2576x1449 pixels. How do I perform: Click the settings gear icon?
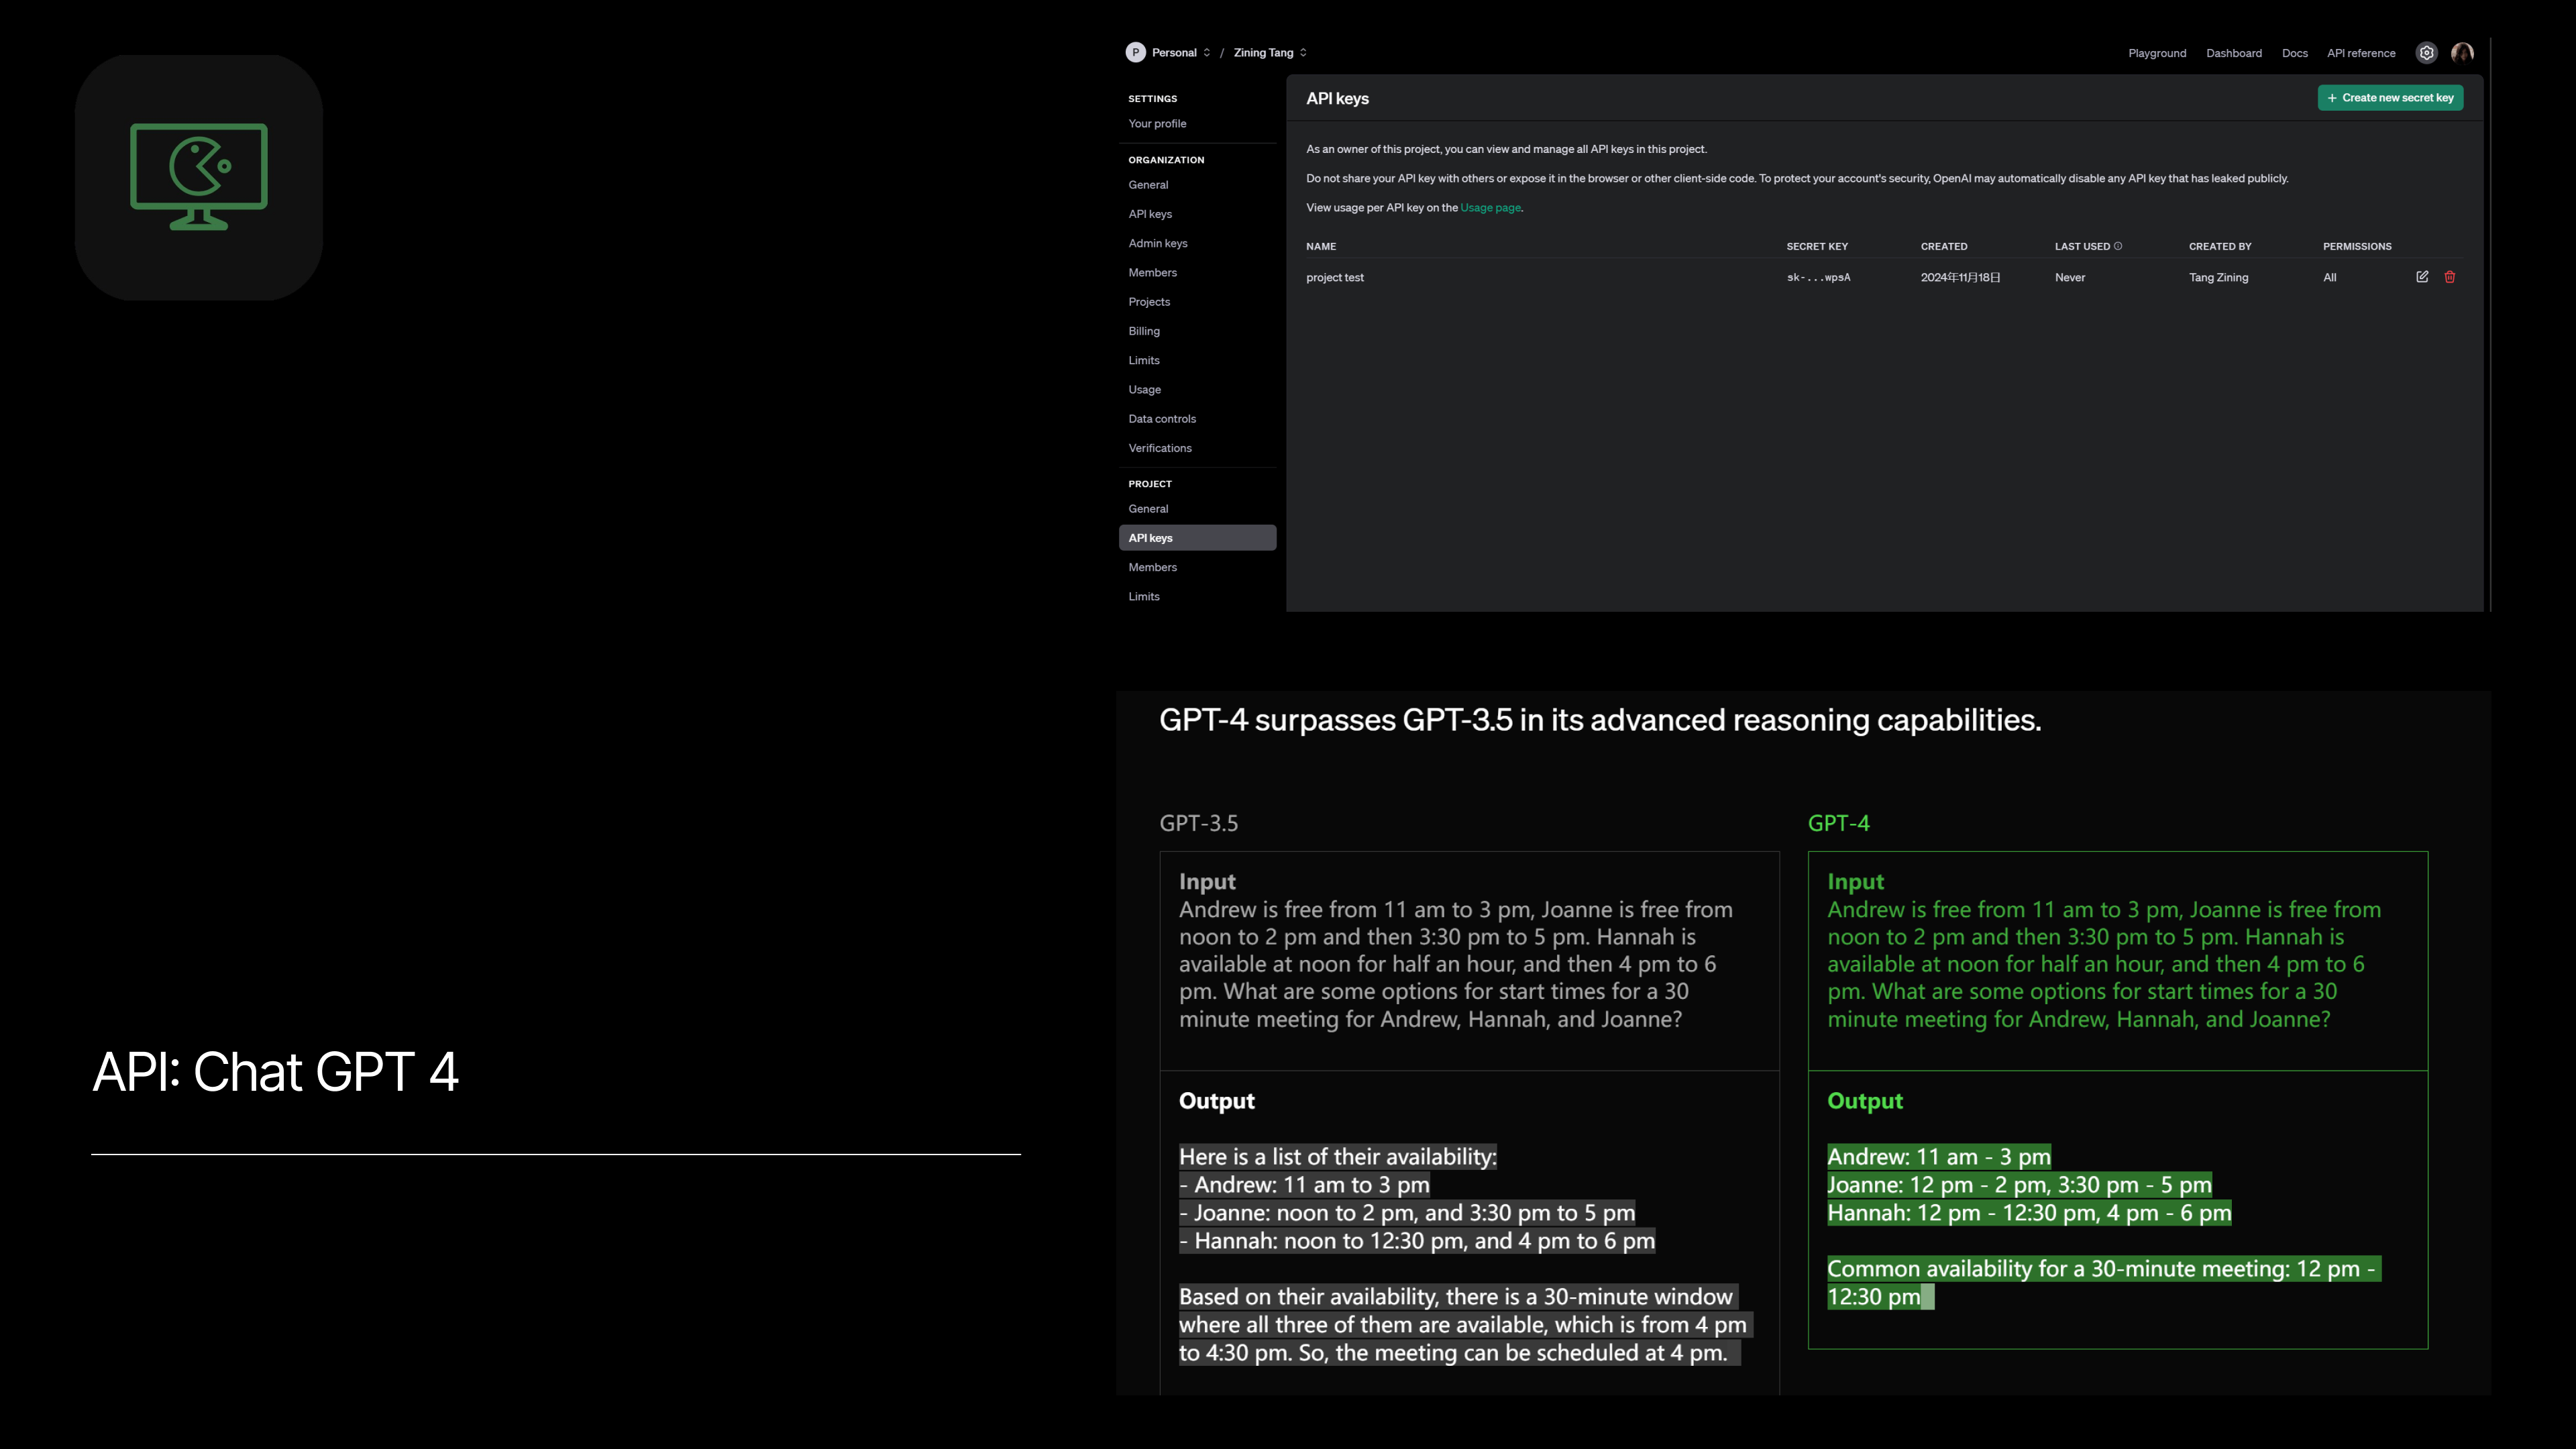pyautogui.click(x=2426, y=53)
